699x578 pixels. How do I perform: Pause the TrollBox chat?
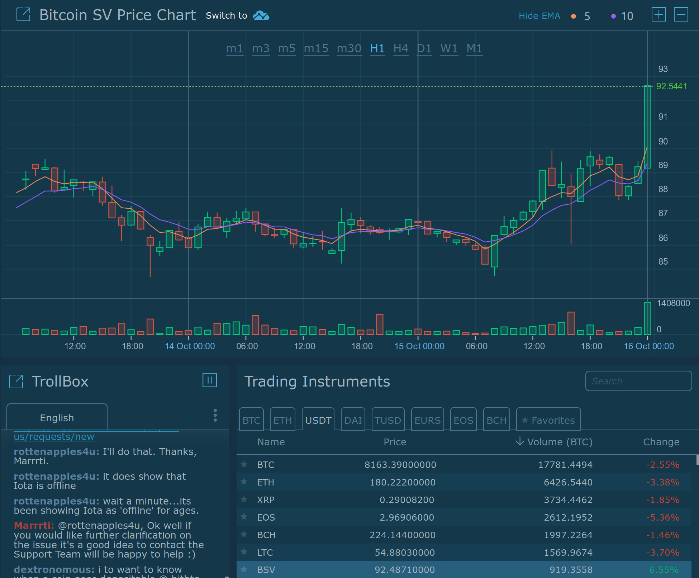(x=210, y=380)
